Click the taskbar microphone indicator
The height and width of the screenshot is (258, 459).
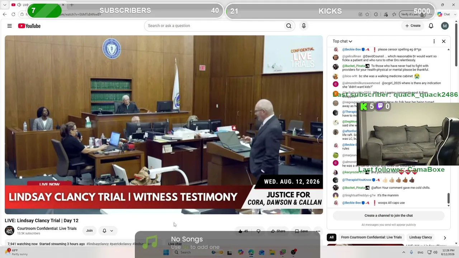[411, 252]
